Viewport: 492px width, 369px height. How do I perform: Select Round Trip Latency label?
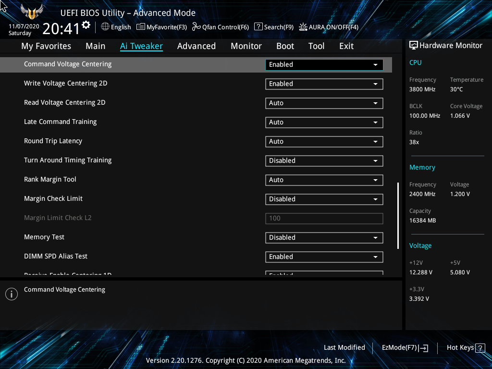53,141
